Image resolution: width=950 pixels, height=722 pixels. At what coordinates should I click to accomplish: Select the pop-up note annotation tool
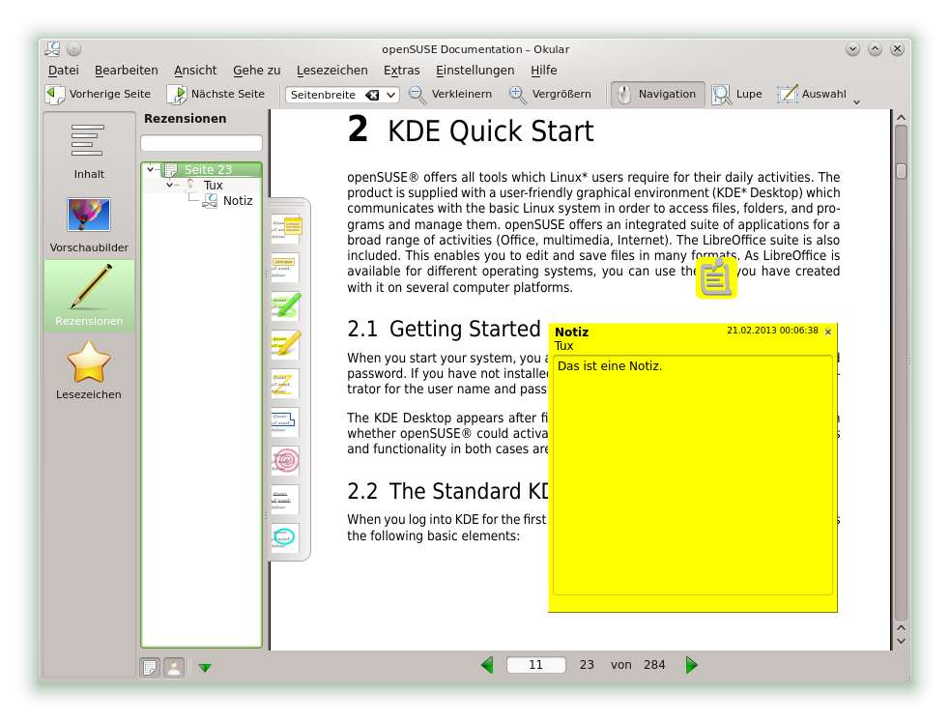tap(285, 228)
